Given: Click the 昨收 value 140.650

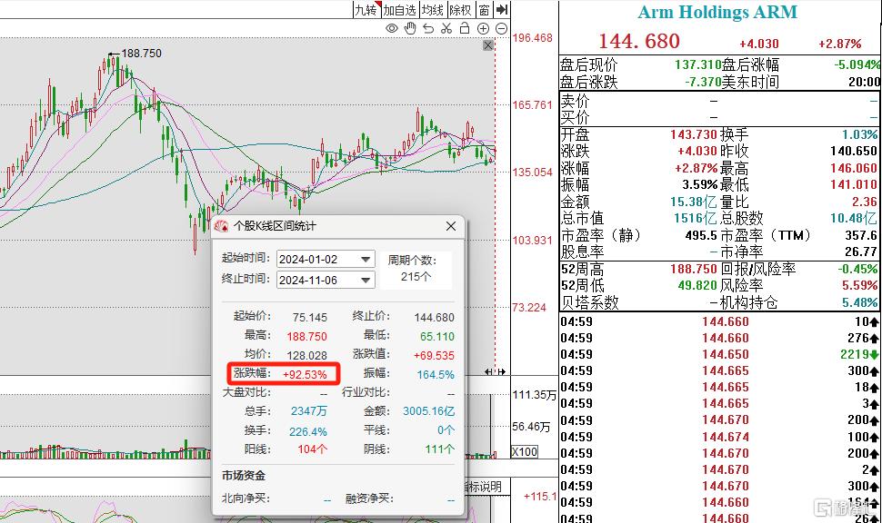Looking at the screenshot, I should coord(853,151).
